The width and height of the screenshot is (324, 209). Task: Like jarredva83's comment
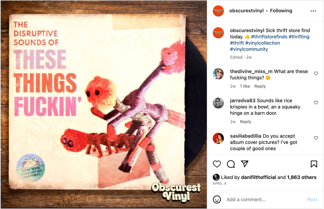point(316,102)
